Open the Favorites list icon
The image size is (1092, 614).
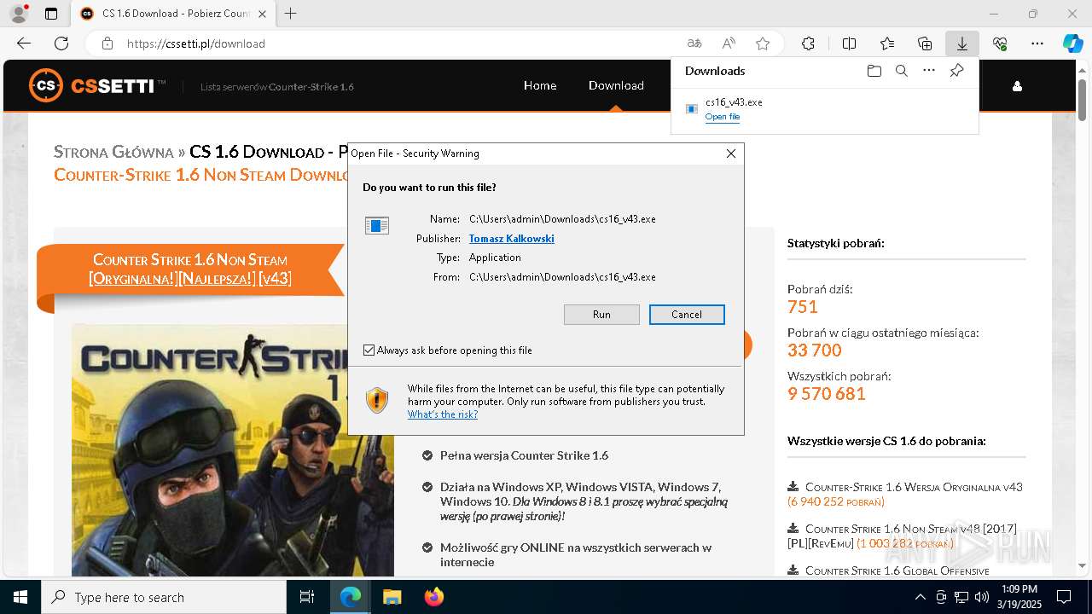point(887,43)
